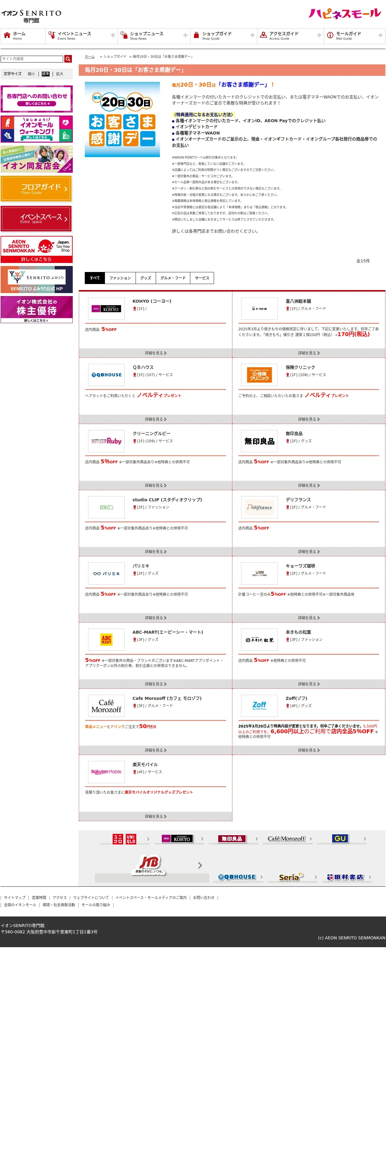
Task: Click the キョーワズ珈琲 shop logo
Action: coord(259,573)
